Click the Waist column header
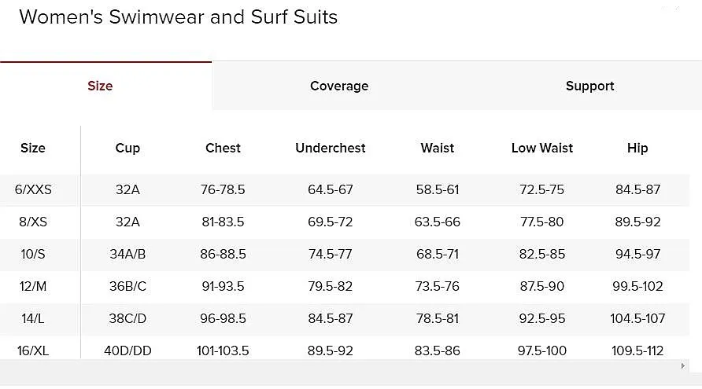Image resolution: width=702 pixels, height=389 pixels. pyautogui.click(x=438, y=148)
